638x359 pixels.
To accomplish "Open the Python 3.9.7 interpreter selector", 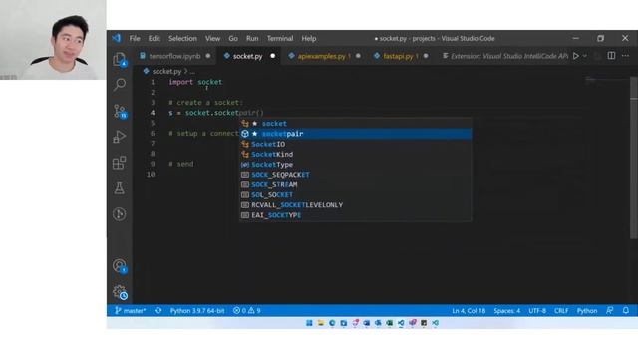I will (197, 310).
